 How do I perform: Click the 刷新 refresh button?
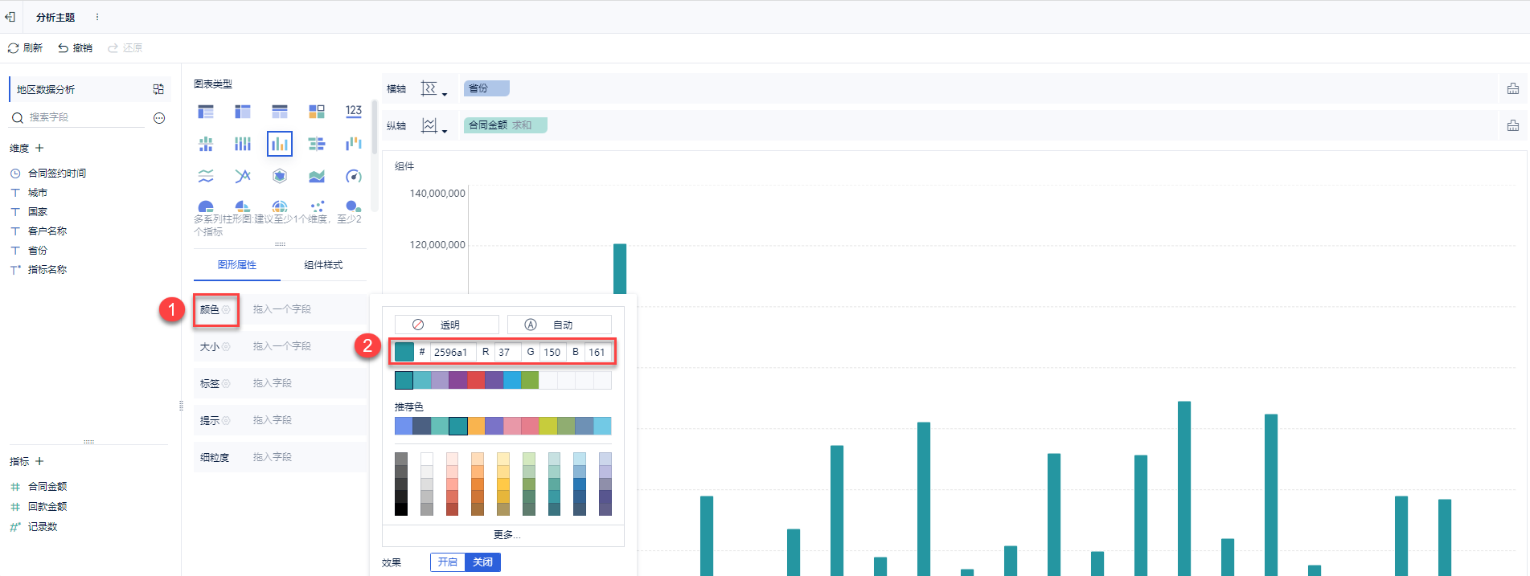pyautogui.click(x=25, y=48)
